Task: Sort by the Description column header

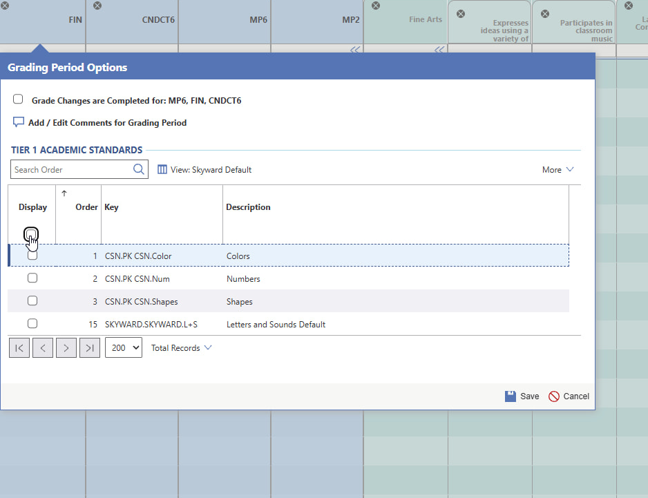Action: 248,207
